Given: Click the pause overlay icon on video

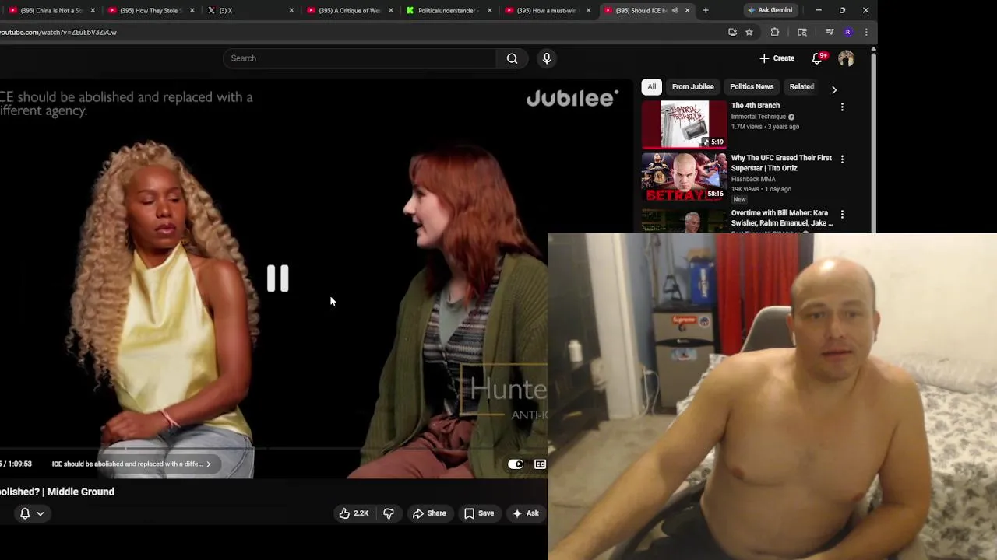Looking at the screenshot, I should pos(278,278).
